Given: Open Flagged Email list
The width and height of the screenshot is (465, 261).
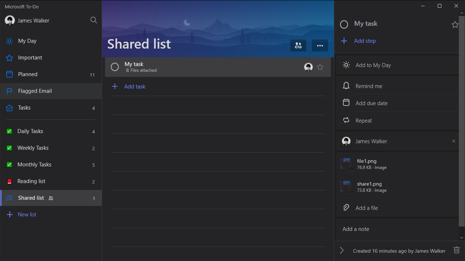Looking at the screenshot, I should pyautogui.click(x=51, y=91).
